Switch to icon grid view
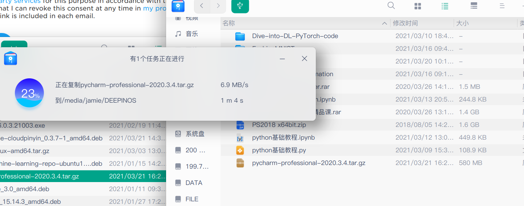The image size is (524, 206). pos(418,6)
